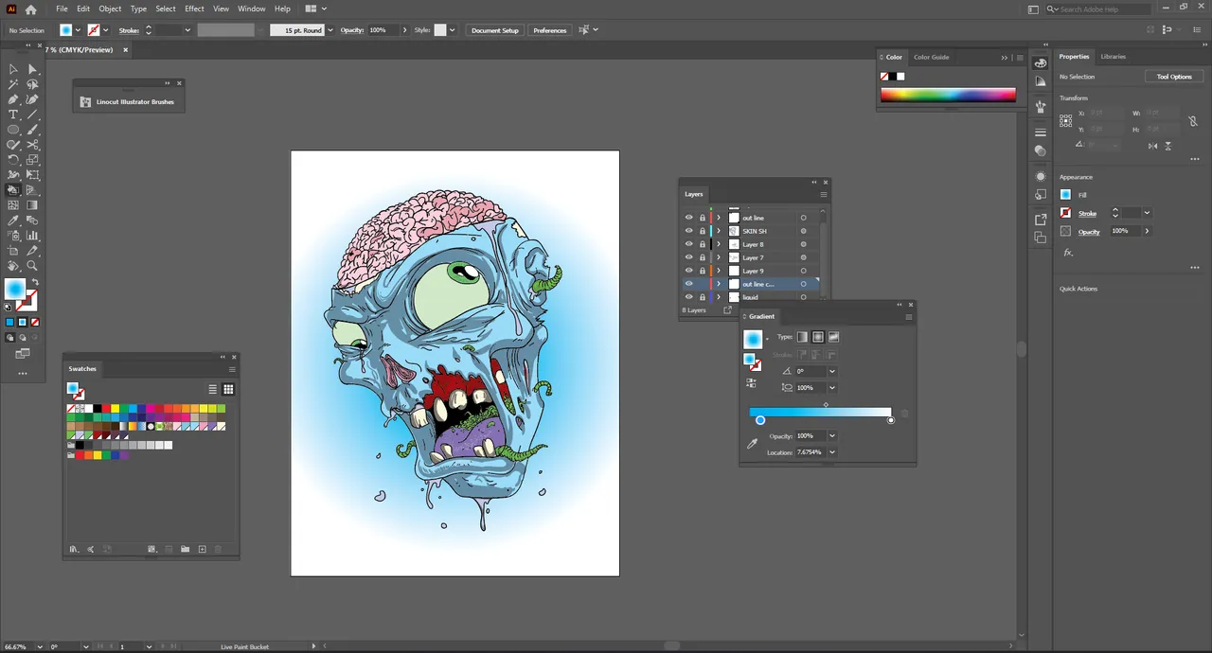Screen dimensions: 1212x653
Task: Open the Object menu
Action: pyautogui.click(x=110, y=9)
